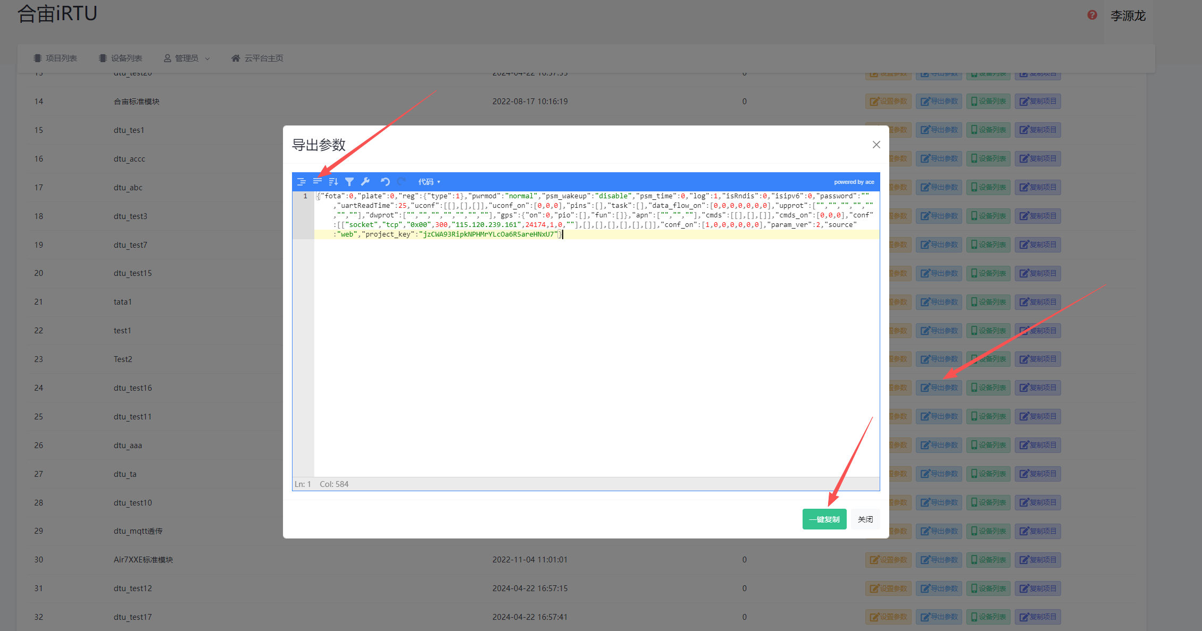Click 设备列表 for 合宙标准模块 row
1202x631 pixels.
(x=988, y=102)
